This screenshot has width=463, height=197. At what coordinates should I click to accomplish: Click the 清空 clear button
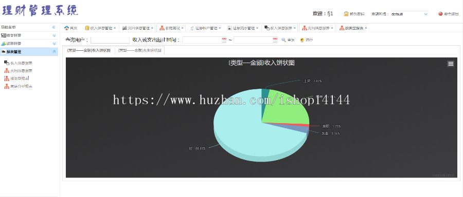307,40
